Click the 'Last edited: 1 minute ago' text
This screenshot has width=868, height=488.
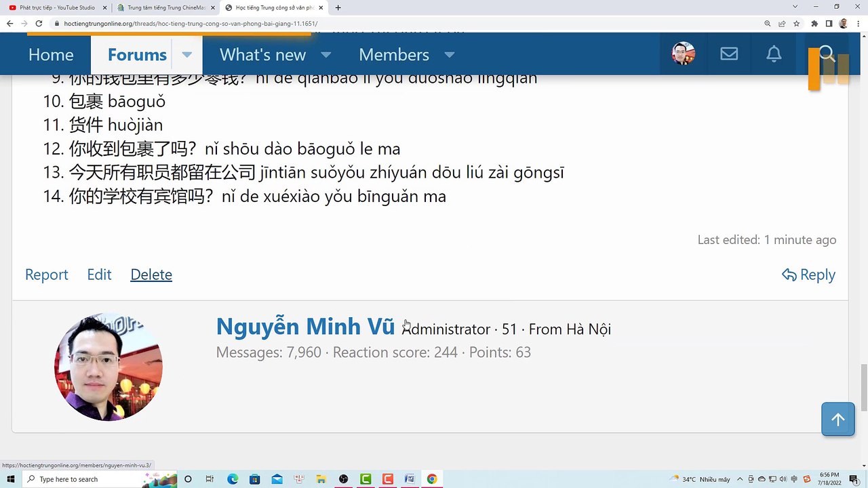pos(767,240)
